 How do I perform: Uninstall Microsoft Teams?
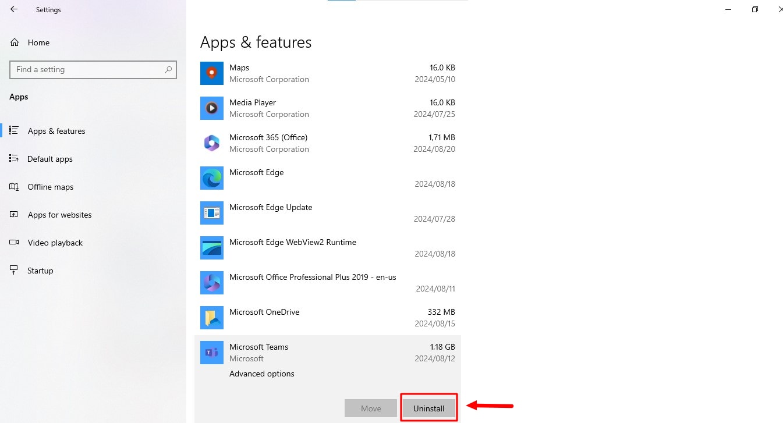tap(429, 408)
